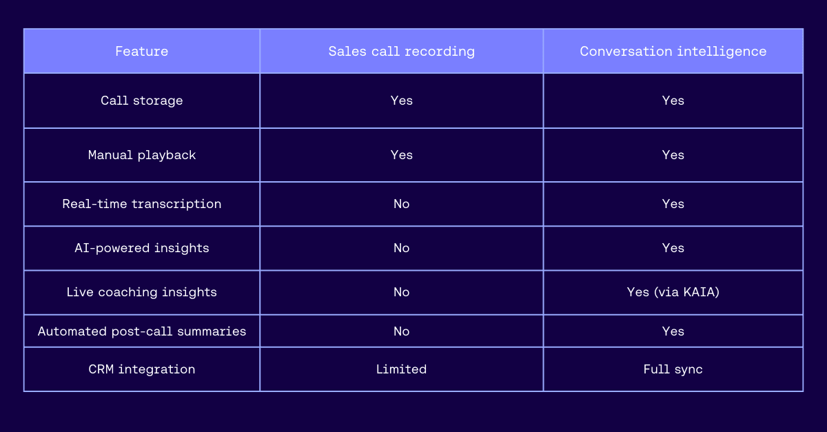Screen dimensions: 827x432
Task: Select the Real-time transcription row label
Action: pos(141,204)
